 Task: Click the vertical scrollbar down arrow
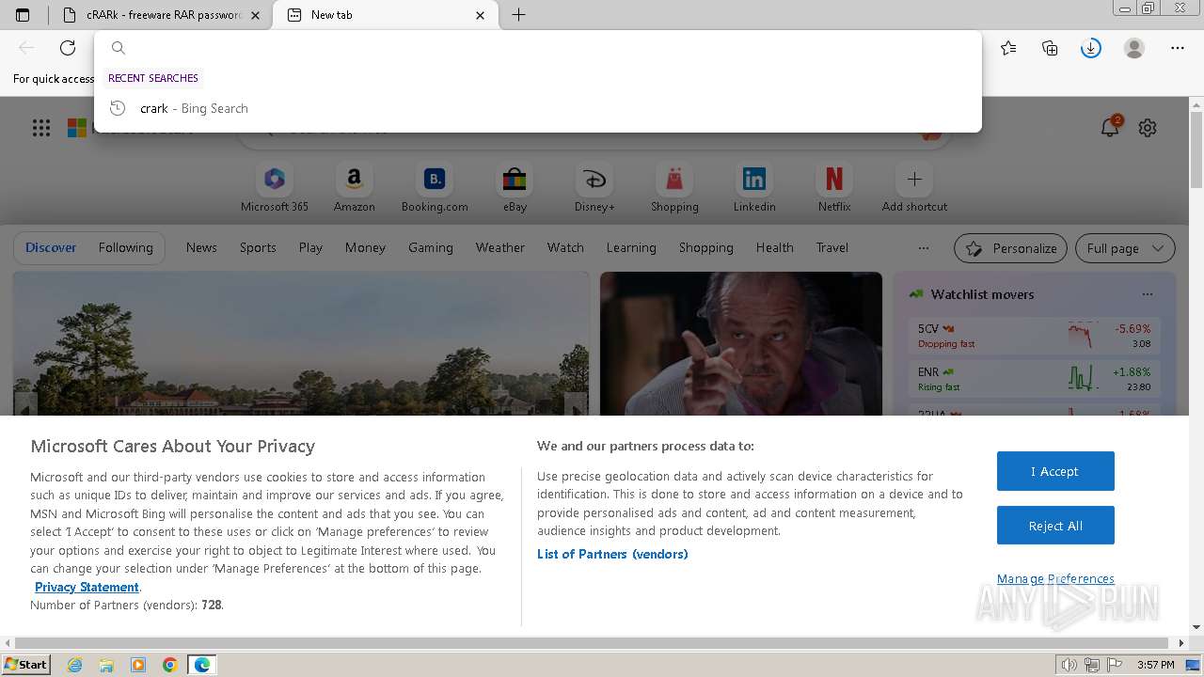coord(1196,627)
